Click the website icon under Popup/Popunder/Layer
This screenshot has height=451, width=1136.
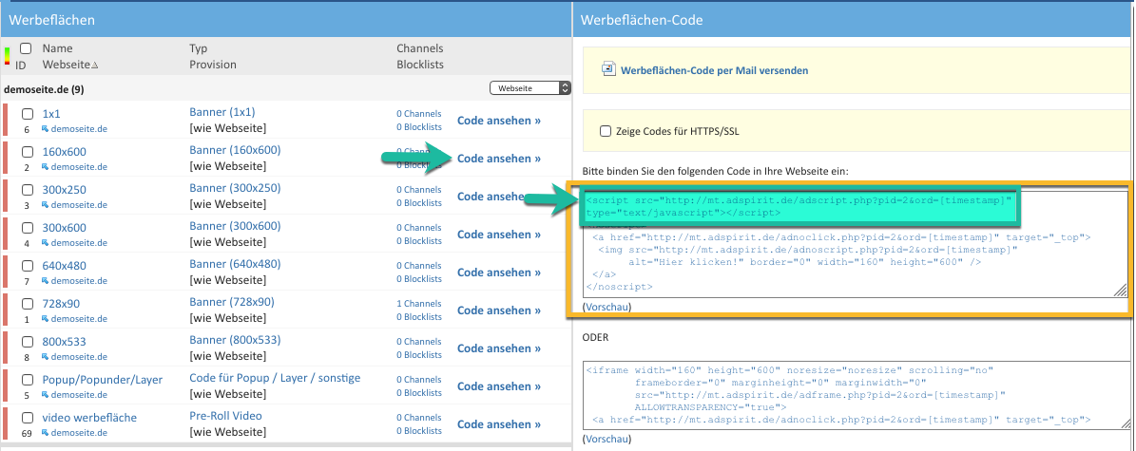pyautogui.click(x=45, y=395)
